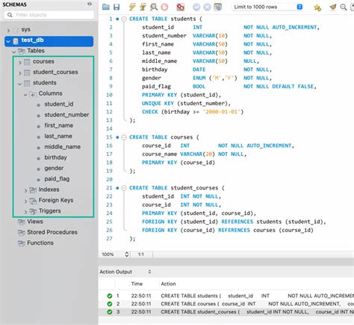Expand the Foreign Keys node

pos(25,201)
